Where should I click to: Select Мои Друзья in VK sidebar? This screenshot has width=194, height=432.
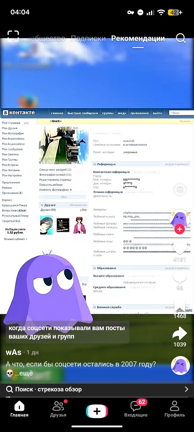(x=10, y=128)
